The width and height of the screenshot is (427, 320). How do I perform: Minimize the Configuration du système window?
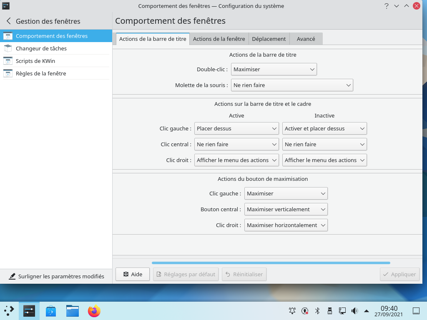tap(397, 6)
